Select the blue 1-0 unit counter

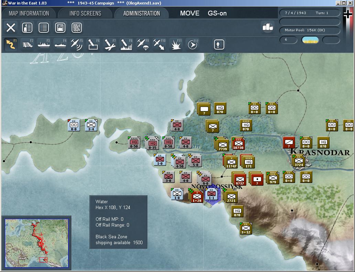[160, 160]
